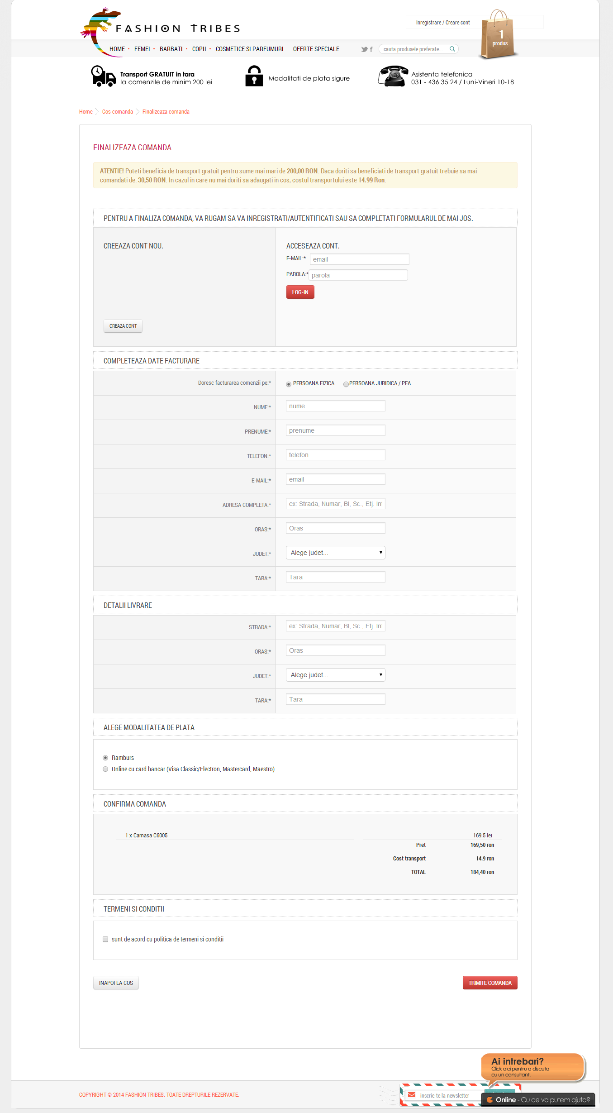
Task: Click the newsletter envelope icon
Action: click(x=412, y=1095)
